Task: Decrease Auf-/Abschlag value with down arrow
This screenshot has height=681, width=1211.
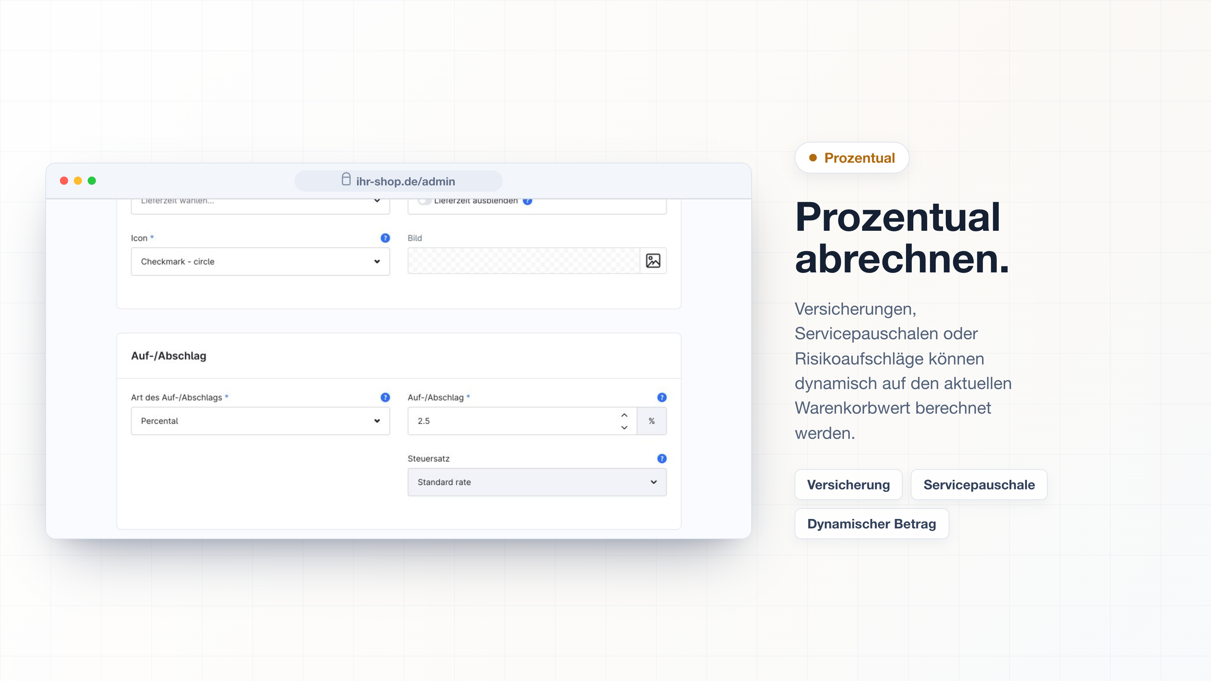Action: (624, 427)
